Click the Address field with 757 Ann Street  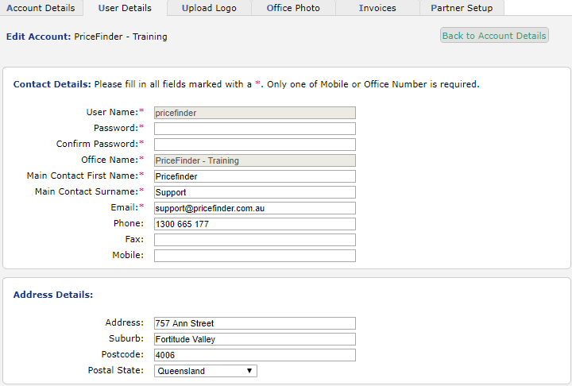(255, 323)
